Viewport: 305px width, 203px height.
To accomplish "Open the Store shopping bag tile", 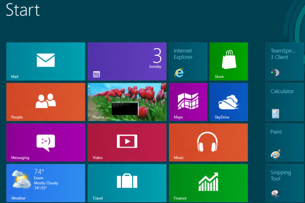I will pos(228,61).
